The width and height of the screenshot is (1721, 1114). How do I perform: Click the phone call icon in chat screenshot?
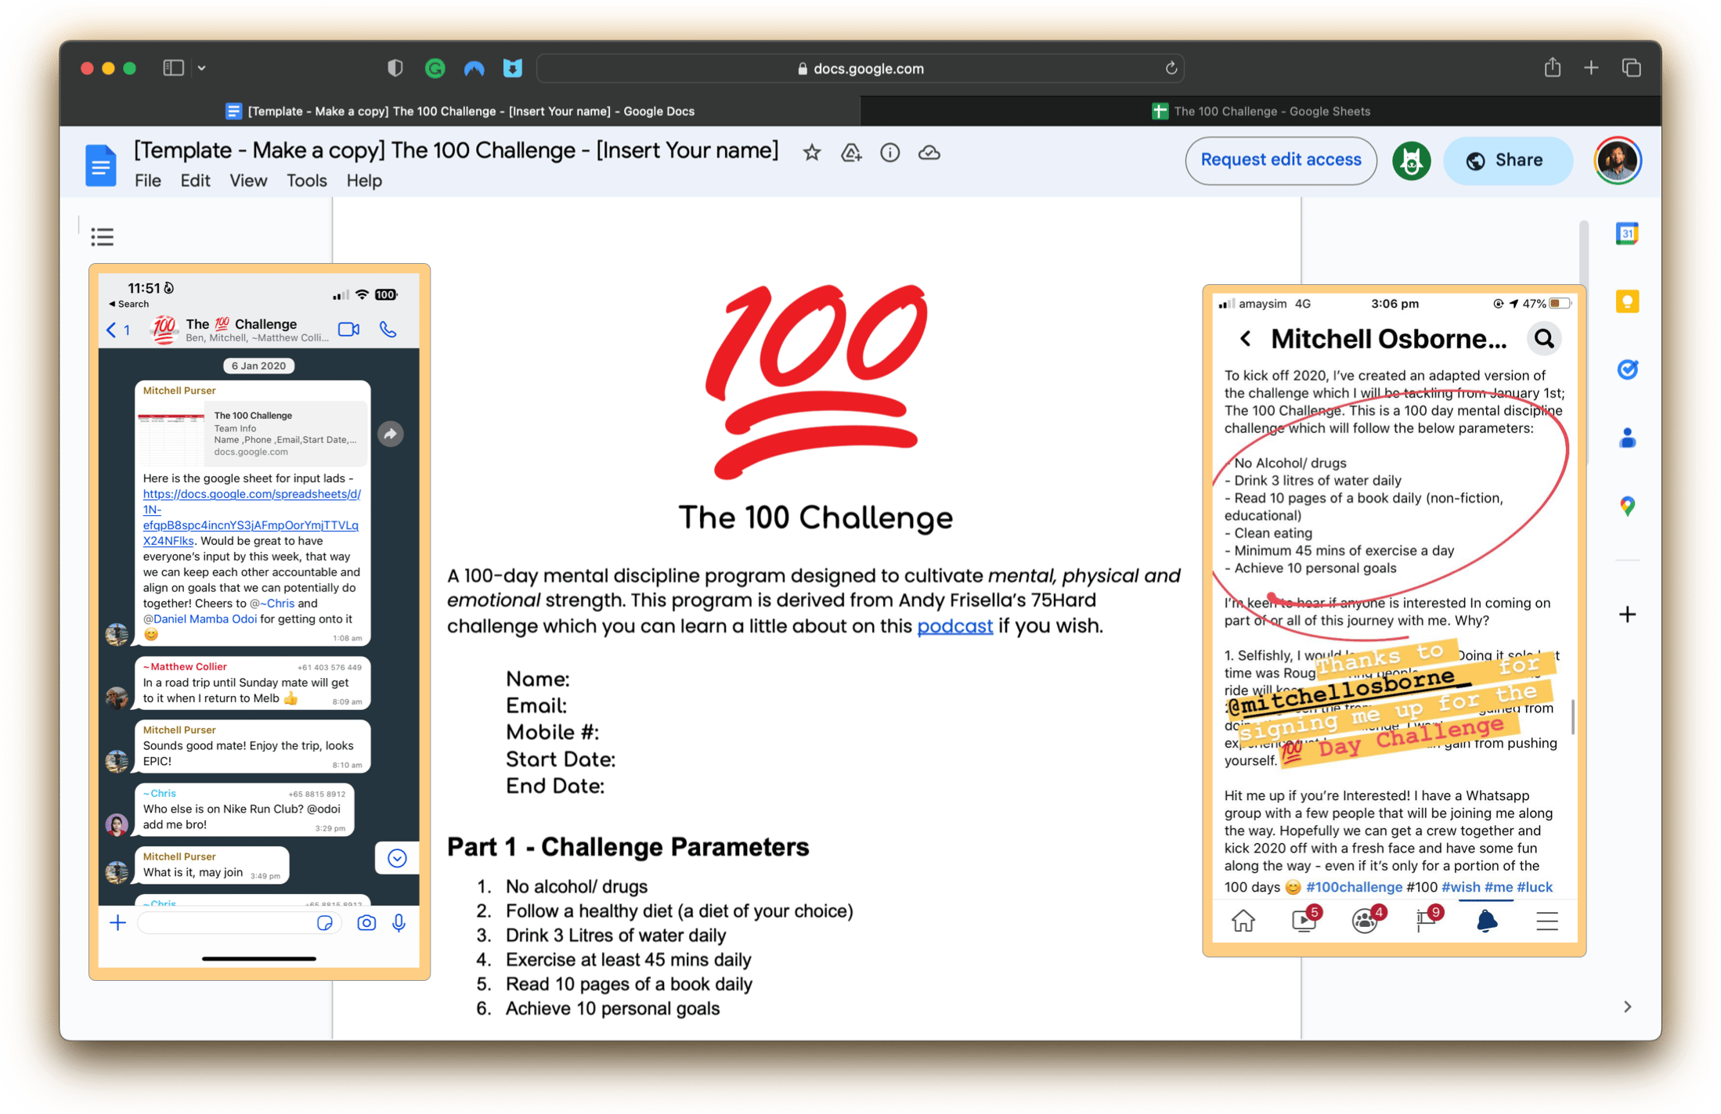(388, 330)
